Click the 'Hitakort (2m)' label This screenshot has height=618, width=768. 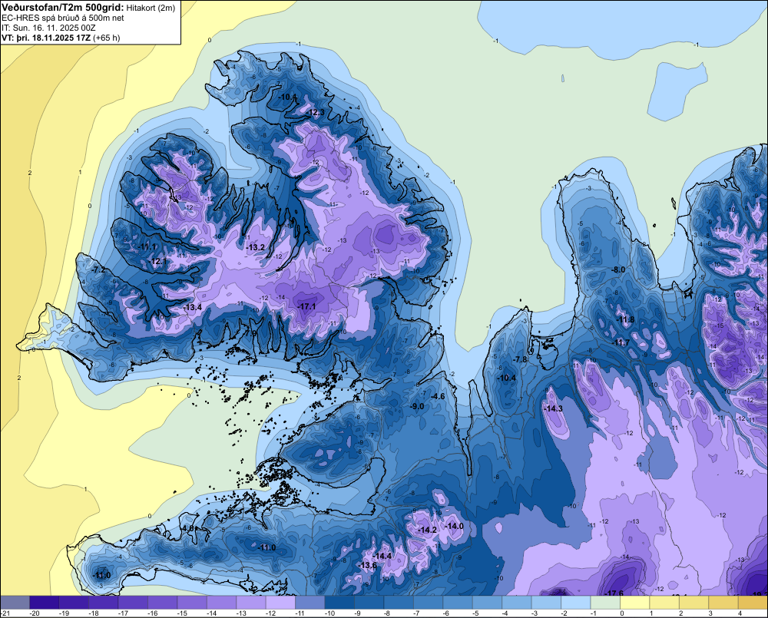[x=151, y=8]
